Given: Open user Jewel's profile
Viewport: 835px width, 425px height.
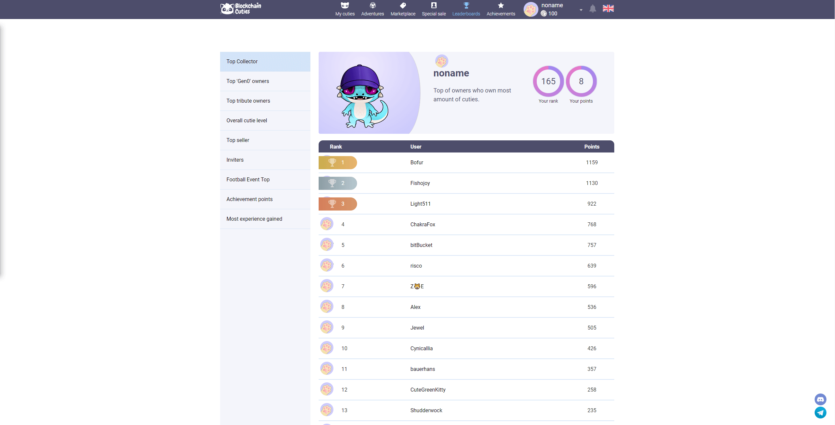Looking at the screenshot, I should 417,328.
